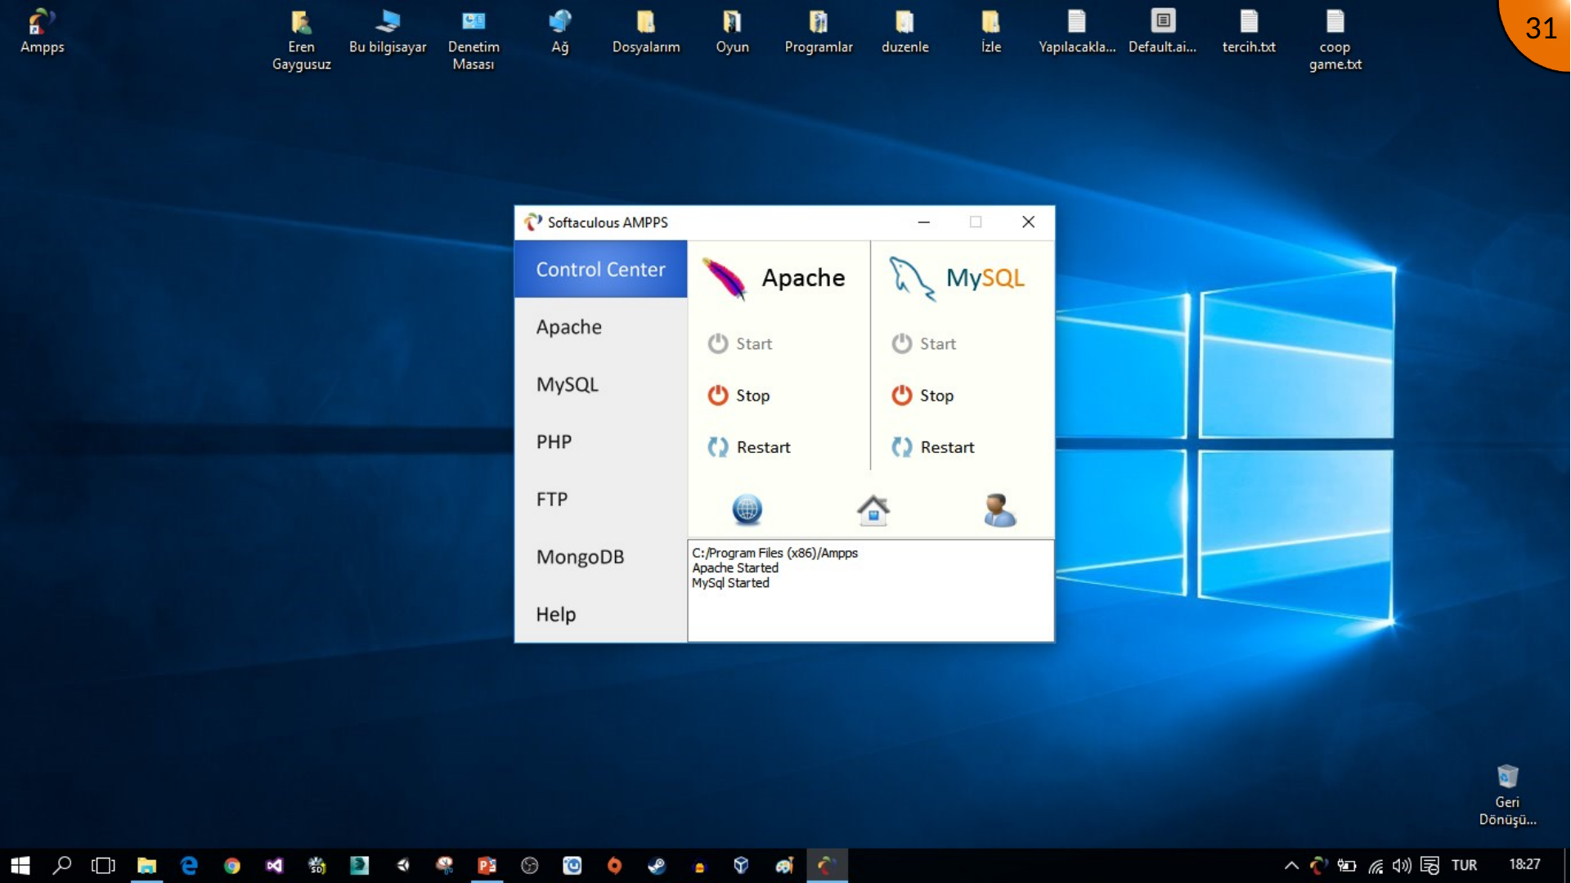The width and height of the screenshot is (1571, 883).
Task: Click the Apache Stop power icon
Action: pyautogui.click(x=718, y=395)
